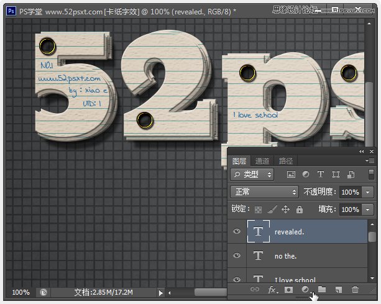381x304 pixels.
Task: Open the fx layer style menu
Action: [x=273, y=290]
